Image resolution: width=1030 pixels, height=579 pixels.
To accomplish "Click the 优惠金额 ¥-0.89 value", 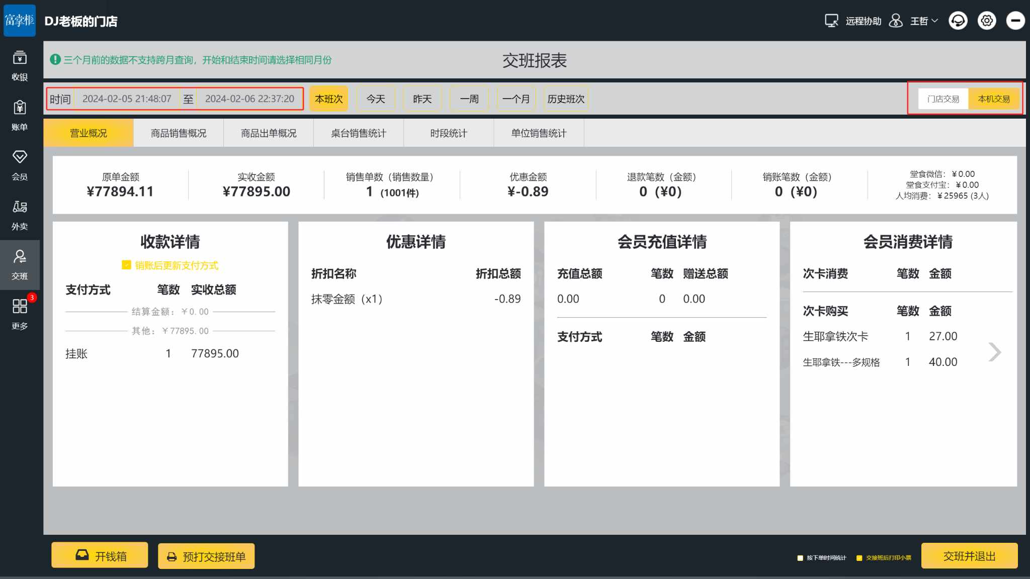I will click(528, 191).
